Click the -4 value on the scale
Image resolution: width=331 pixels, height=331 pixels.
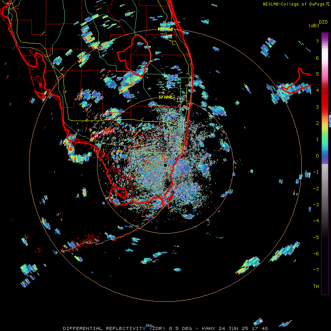pos(316,221)
